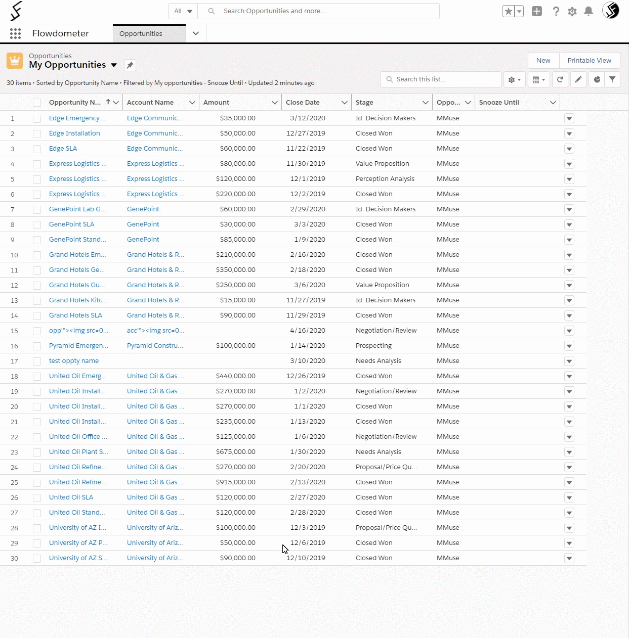Open the display-as table dropdown
This screenshot has width=629, height=638.
(x=539, y=79)
